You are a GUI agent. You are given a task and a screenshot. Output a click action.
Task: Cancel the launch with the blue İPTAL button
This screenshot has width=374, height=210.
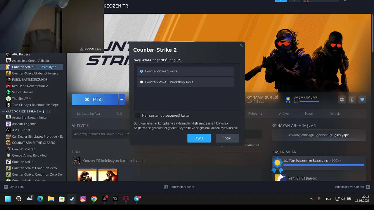95,99
